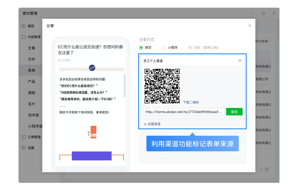This screenshot has height=189, width=298.
Task: Close the 素材管理 window
Action: (x=274, y=13)
